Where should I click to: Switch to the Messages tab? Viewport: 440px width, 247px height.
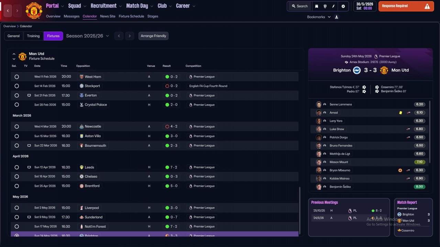[71, 16]
